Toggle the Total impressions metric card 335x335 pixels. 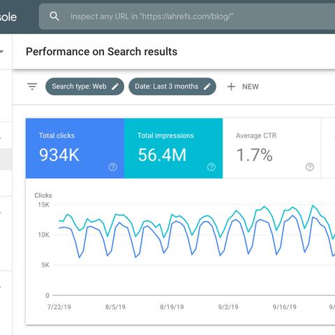[173, 148]
